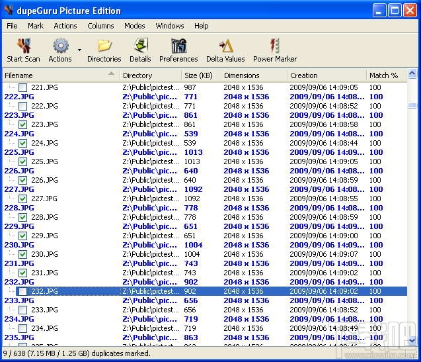Click the Match % column header

[x=383, y=75]
